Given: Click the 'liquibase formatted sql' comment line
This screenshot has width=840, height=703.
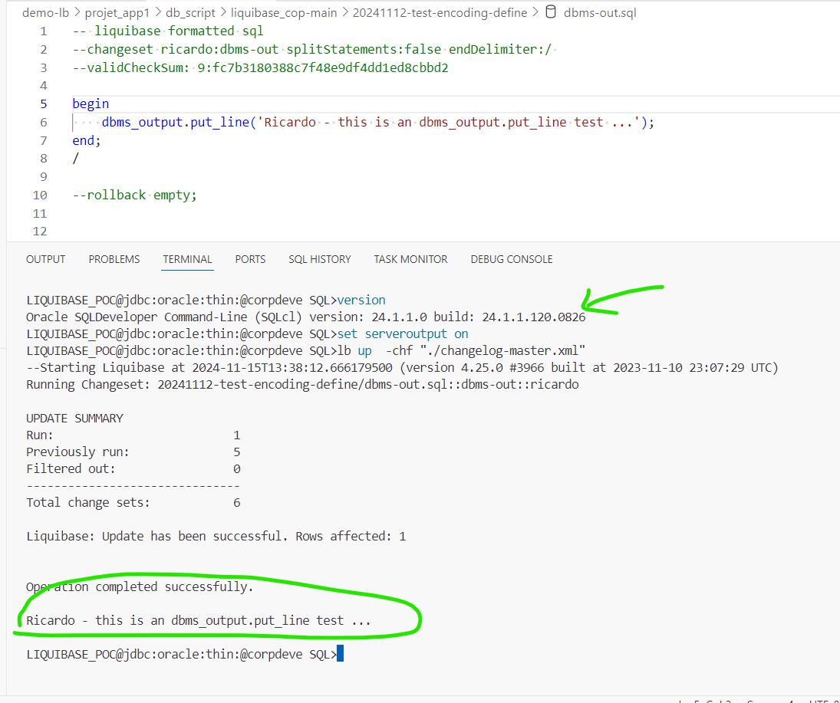Looking at the screenshot, I should tap(168, 31).
